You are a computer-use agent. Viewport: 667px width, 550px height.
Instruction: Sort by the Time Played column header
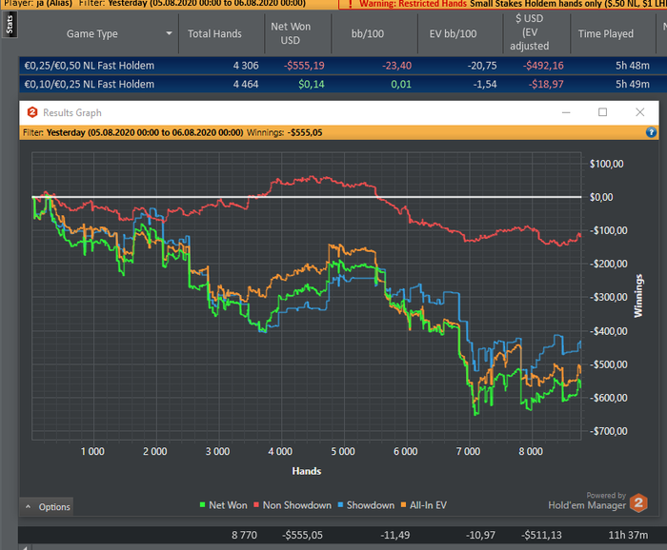(606, 34)
